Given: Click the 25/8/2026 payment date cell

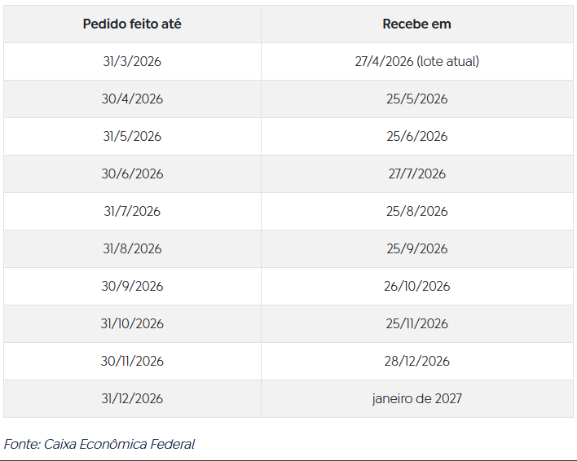Looking at the screenshot, I should (416, 211).
